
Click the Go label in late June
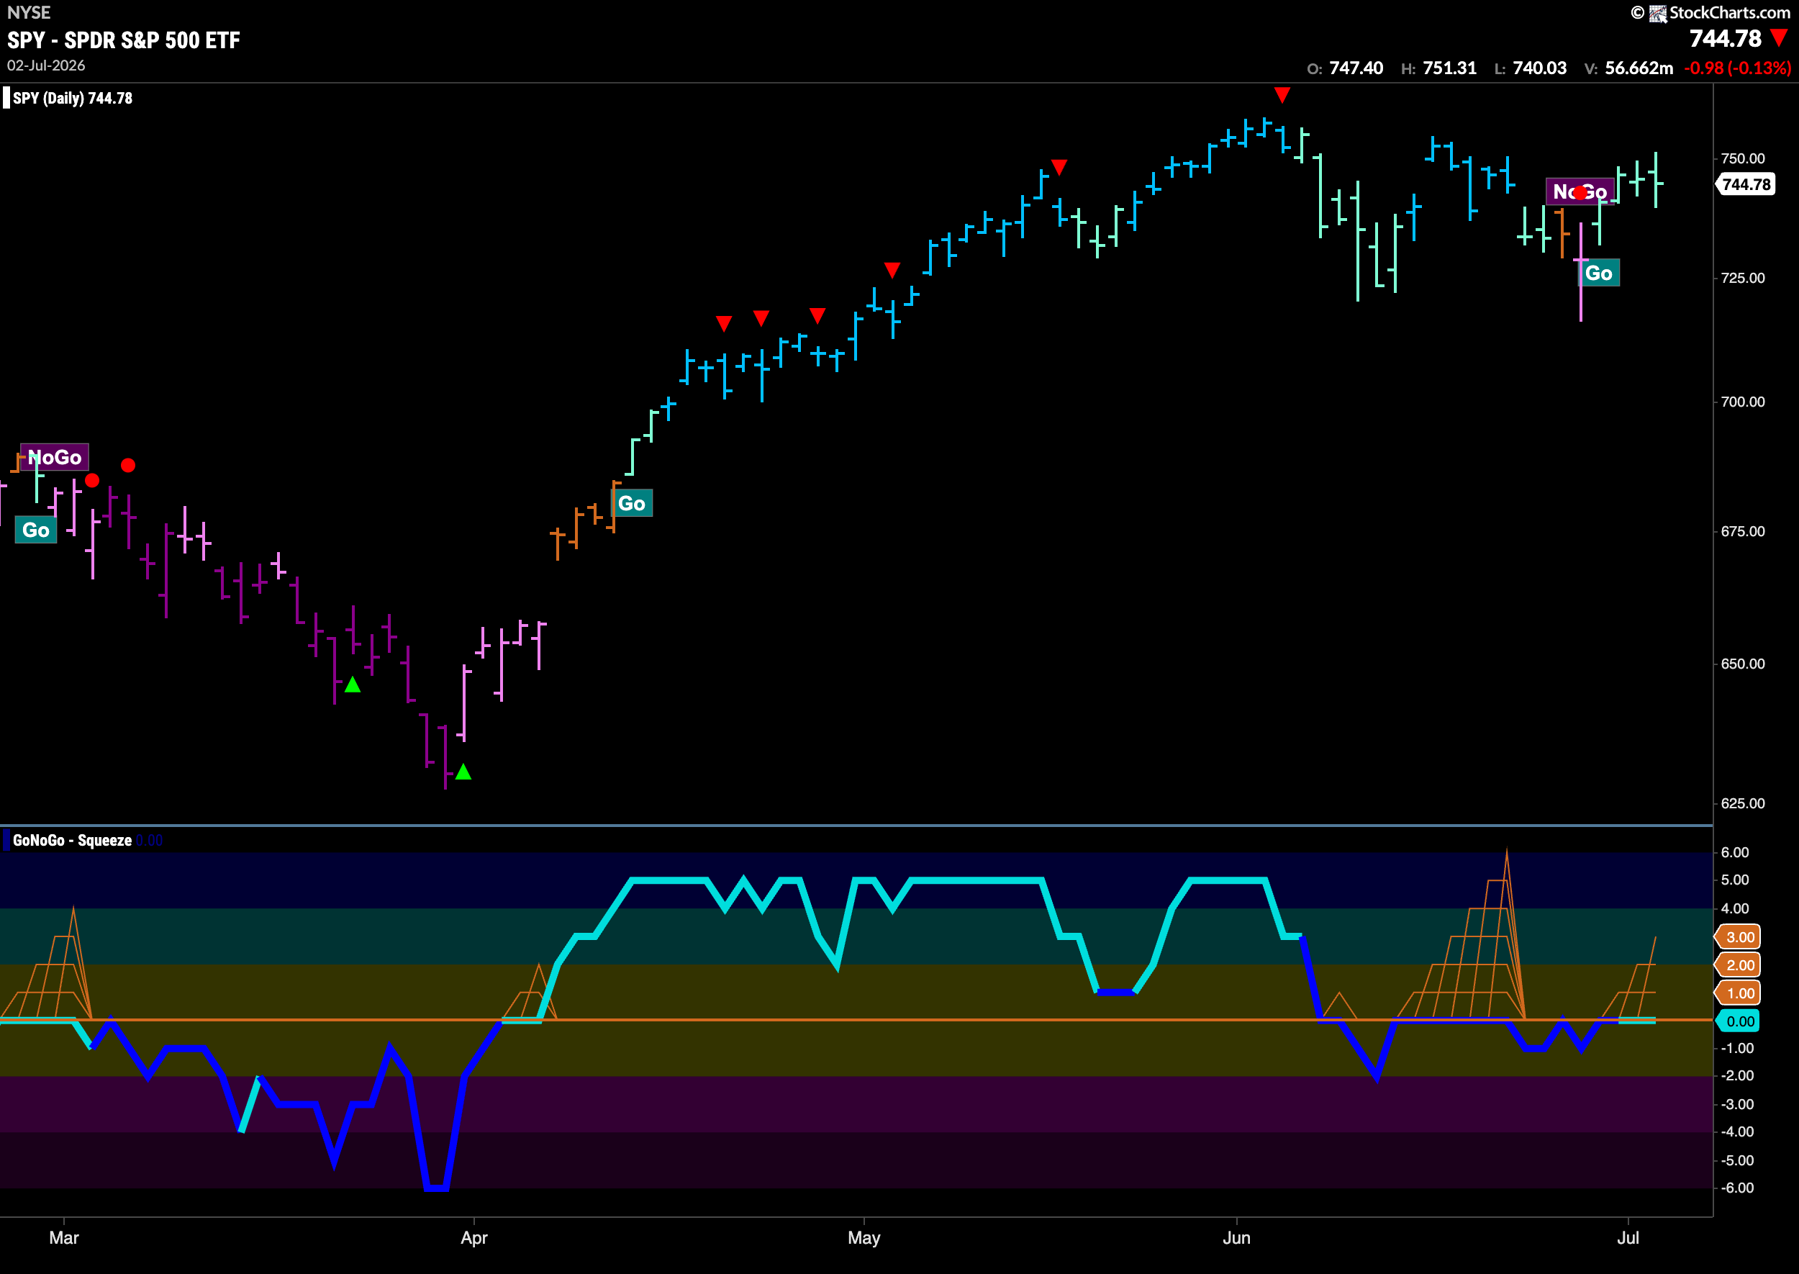(1598, 273)
